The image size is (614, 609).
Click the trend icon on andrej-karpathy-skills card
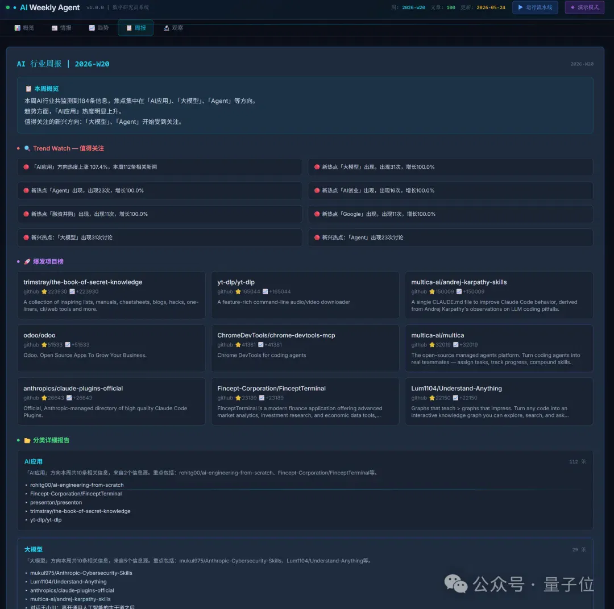tap(459, 291)
